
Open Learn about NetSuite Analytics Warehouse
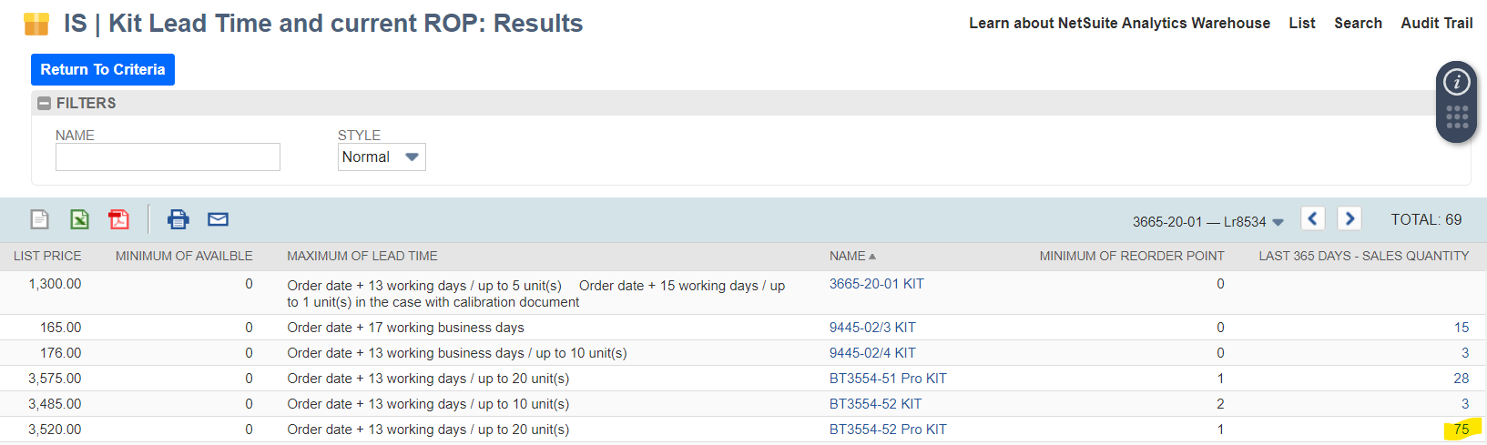(1119, 24)
